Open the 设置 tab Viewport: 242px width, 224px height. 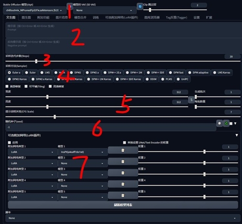click(x=196, y=18)
